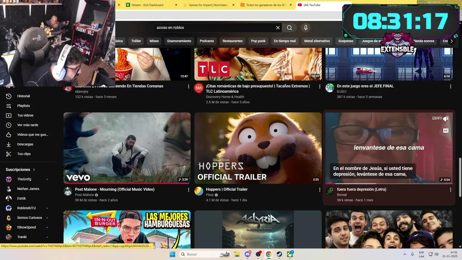This screenshot has height=260, width=462.
Task: Select the Pop punk chip
Action: 258,41
